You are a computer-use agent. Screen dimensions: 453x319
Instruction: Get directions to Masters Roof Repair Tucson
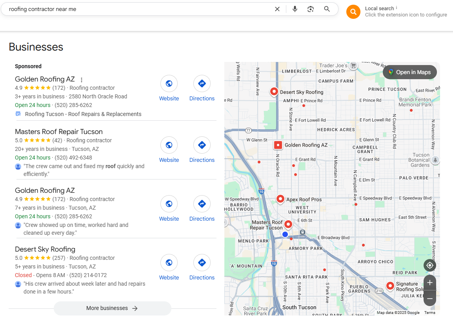coord(202,145)
